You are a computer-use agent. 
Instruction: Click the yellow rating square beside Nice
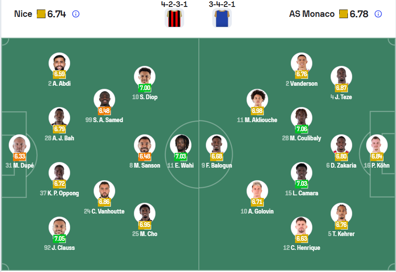pyautogui.click(x=41, y=14)
